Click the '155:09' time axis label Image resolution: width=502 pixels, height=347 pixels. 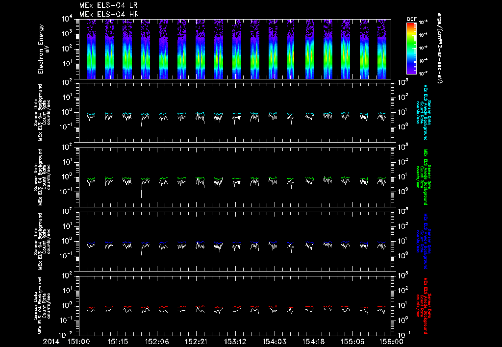[352, 342]
